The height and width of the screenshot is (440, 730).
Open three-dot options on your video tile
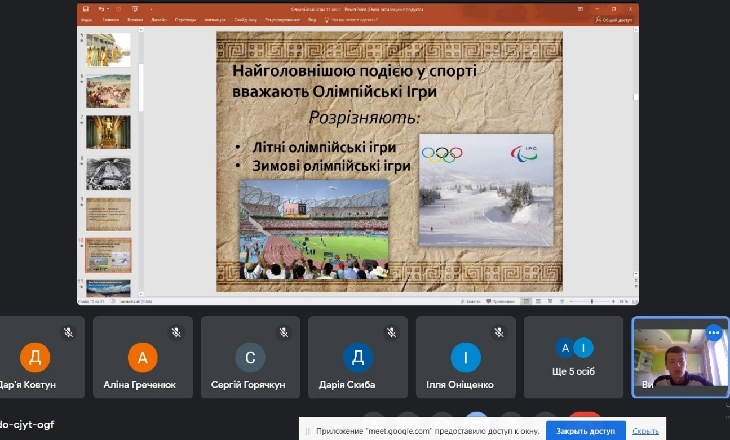714,332
